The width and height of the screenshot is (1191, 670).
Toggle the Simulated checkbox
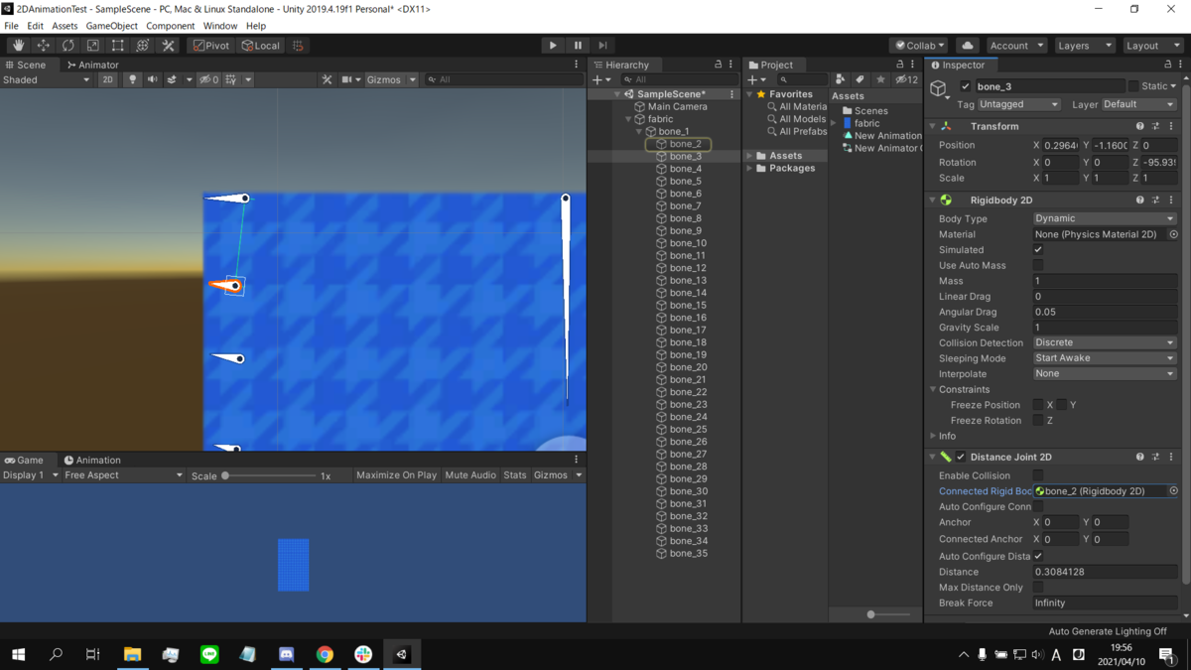click(x=1038, y=250)
